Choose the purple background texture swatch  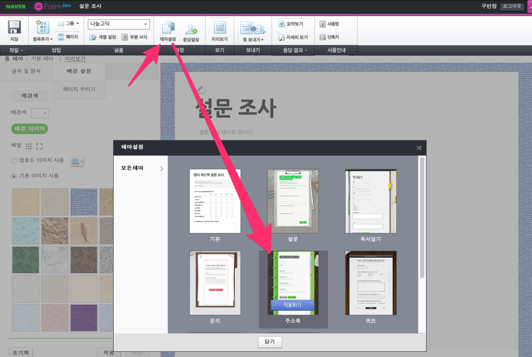pos(84,318)
